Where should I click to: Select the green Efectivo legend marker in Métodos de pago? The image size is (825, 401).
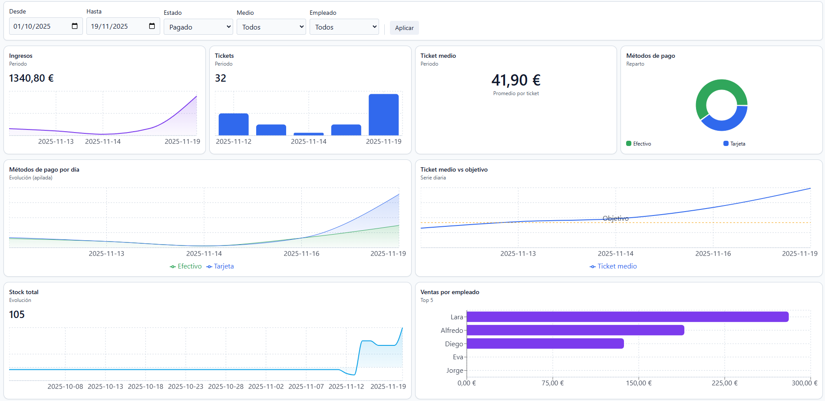pos(628,143)
